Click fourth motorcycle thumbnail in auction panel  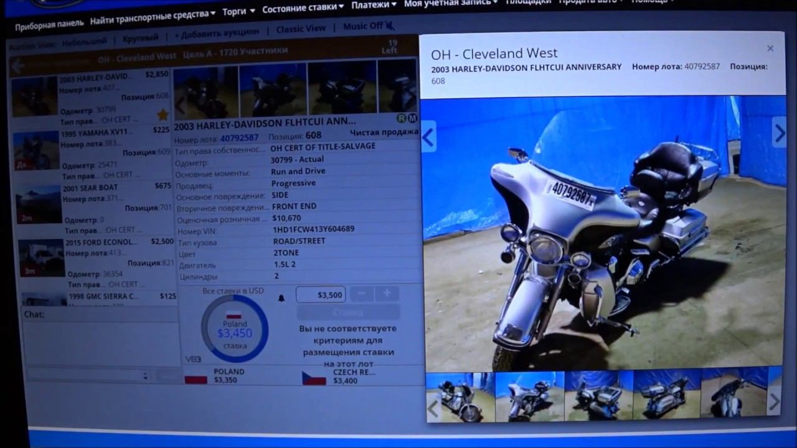pos(397,85)
